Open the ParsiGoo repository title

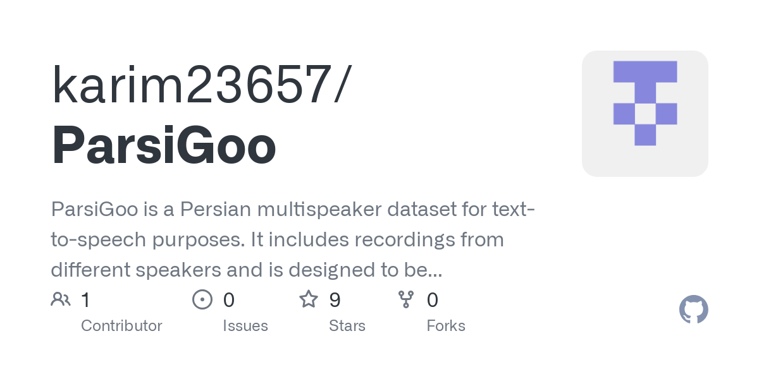(x=164, y=145)
